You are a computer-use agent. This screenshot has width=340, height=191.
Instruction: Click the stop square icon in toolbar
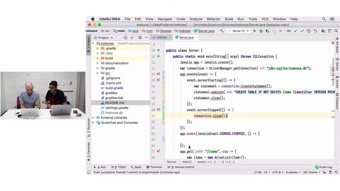tap(280, 31)
